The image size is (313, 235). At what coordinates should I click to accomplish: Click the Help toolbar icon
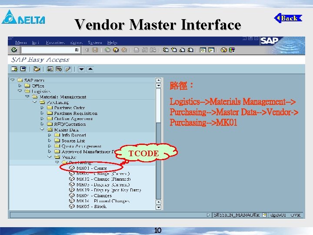224,50
